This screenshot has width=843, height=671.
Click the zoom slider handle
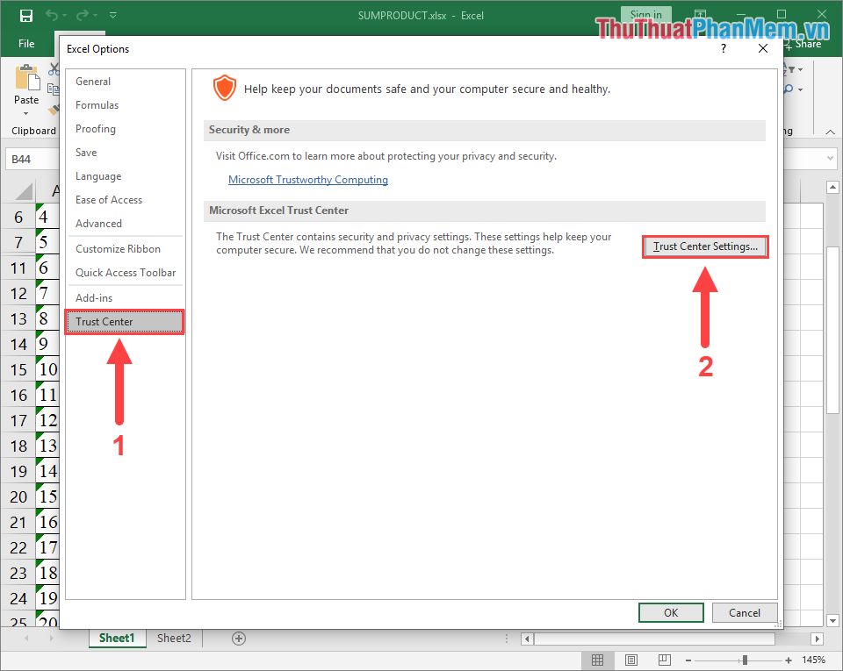pos(745,660)
